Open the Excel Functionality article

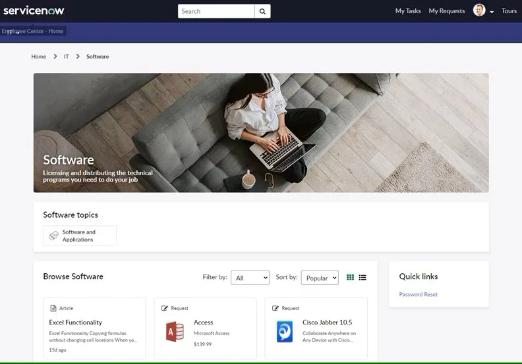point(76,323)
